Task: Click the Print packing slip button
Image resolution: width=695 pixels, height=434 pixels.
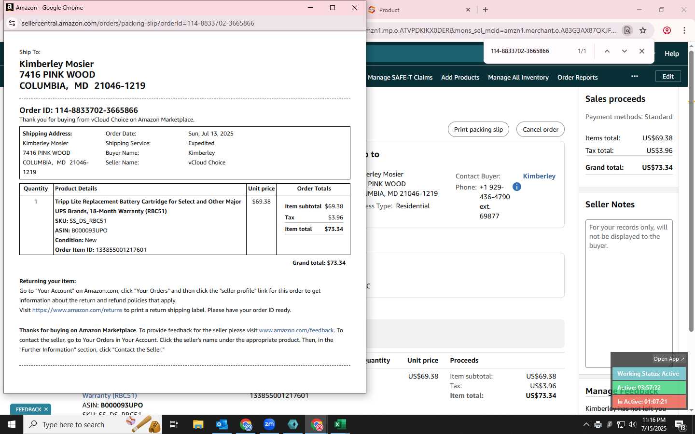Action: [478, 129]
